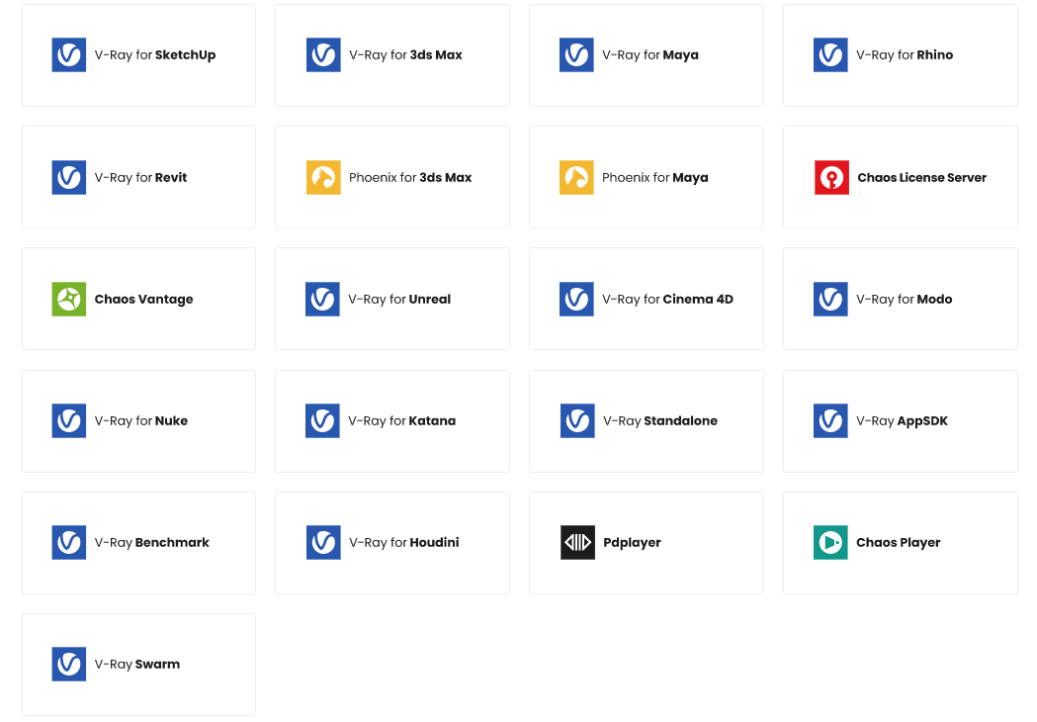Click the yellow Phoenix icon for 3ds Max
The image size is (1037, 722).
pos(323,177)
